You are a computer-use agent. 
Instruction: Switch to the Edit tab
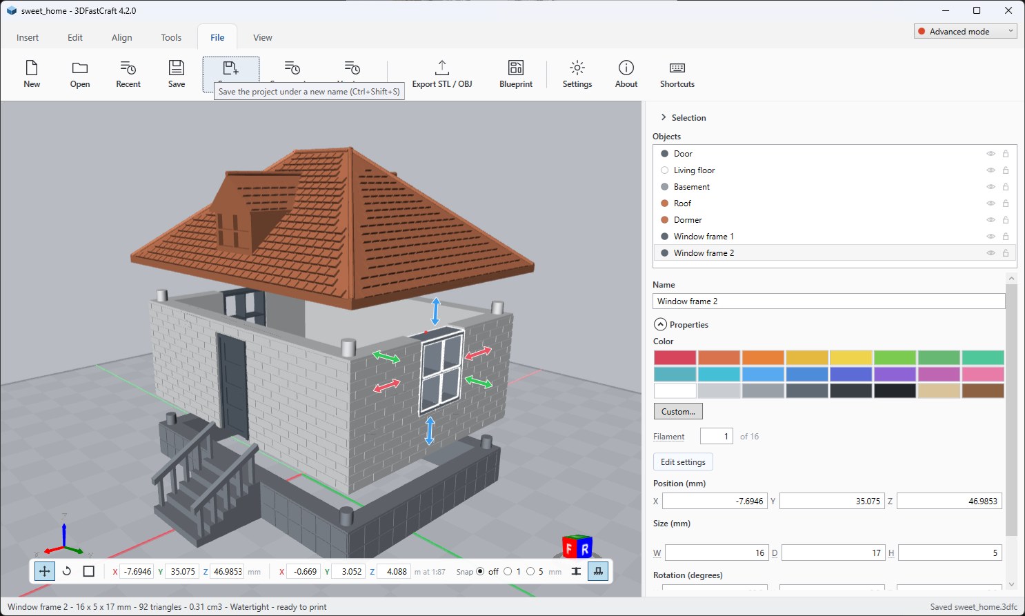(x=75, y=37)
